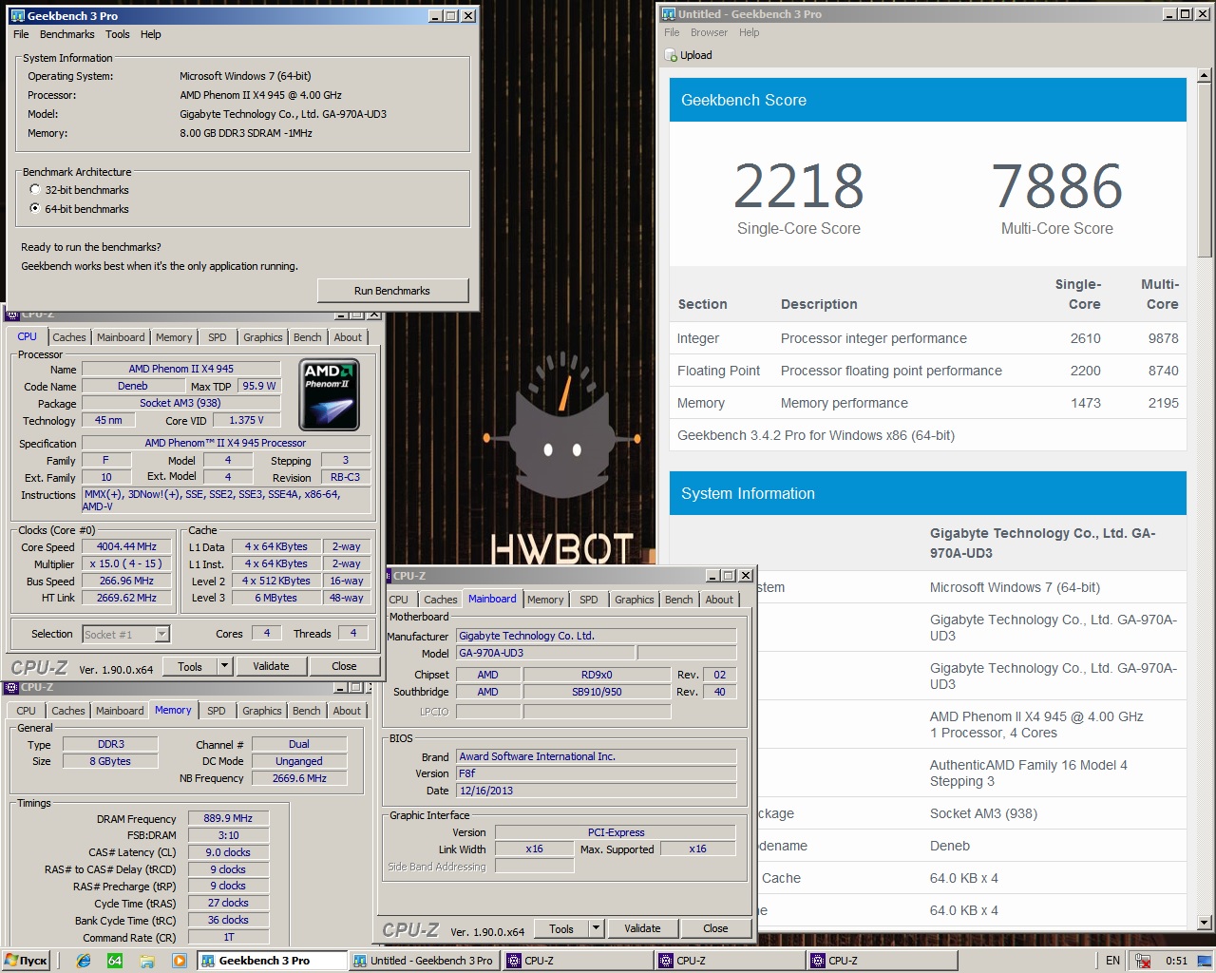Click Close in CPU-Z Mainboard window
This screenshot has width=1216, height=973.
(715, 928)
